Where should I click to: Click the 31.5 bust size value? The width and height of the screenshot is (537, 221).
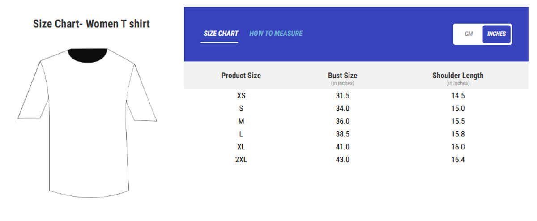pos(342,95)
